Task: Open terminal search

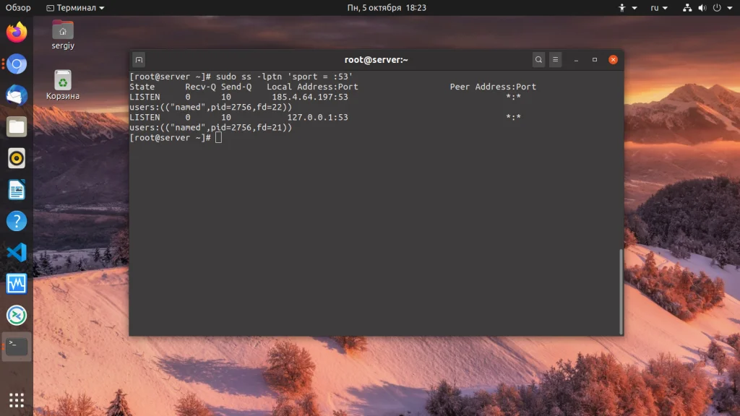Action: pos(538,60)
